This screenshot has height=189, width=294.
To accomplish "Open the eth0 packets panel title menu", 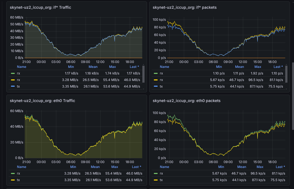I will point(187,101).
